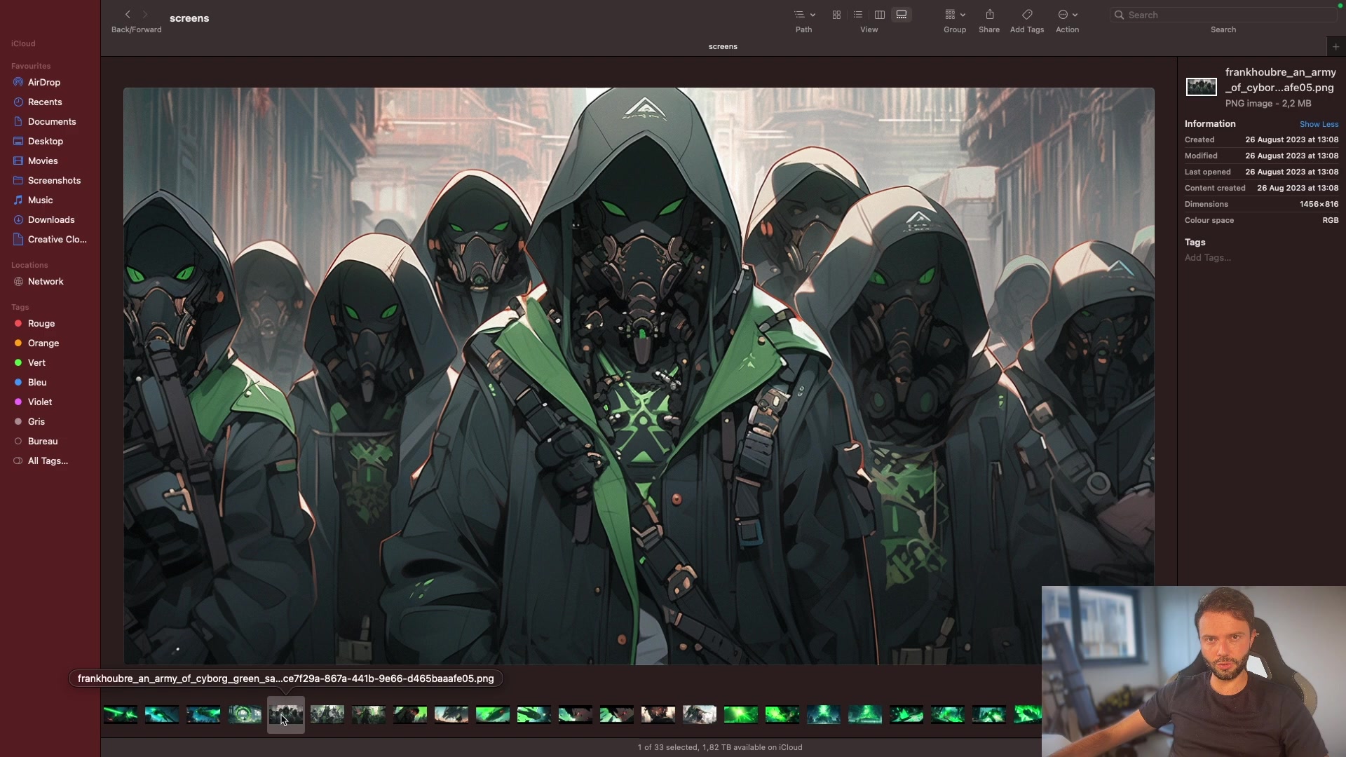Open the Group by dropdown

tap(954, 15)
